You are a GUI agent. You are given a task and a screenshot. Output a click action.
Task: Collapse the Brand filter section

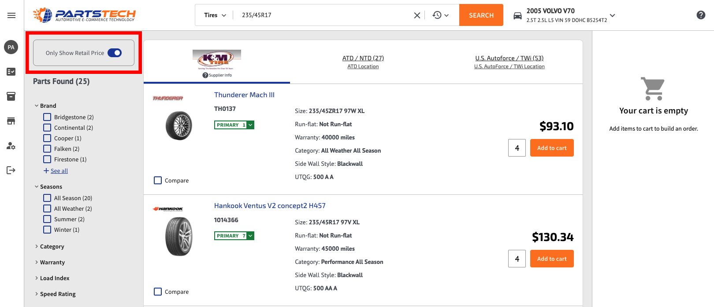point(45,106)
